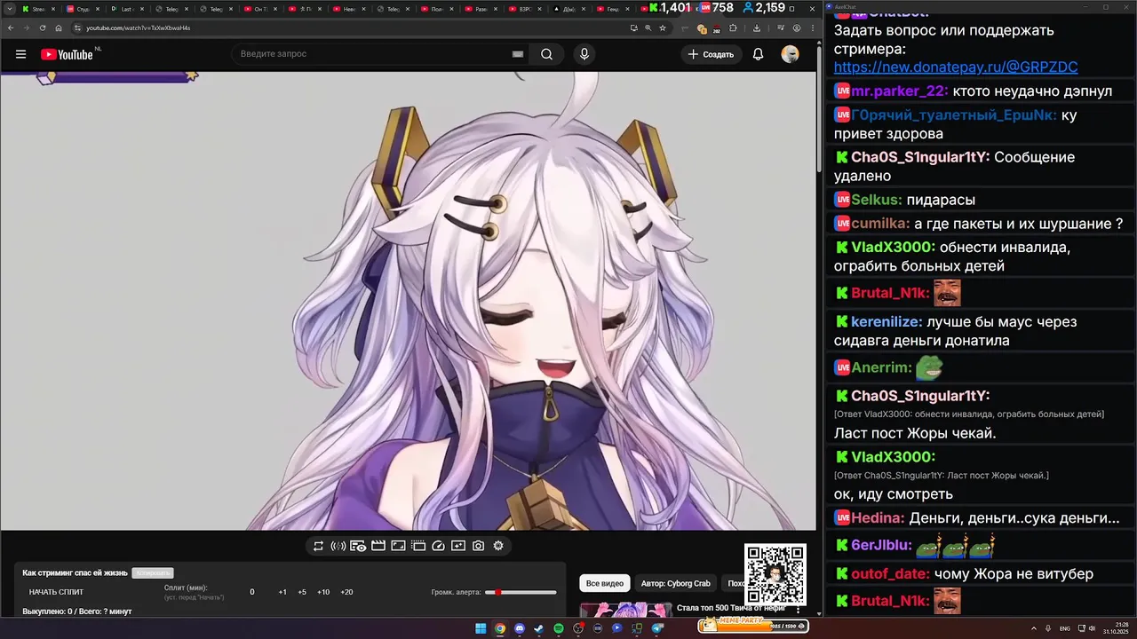Open the YouTube account avatar menu
Viewport: 1137px width, 639px height.
click(x=790, y=54)
